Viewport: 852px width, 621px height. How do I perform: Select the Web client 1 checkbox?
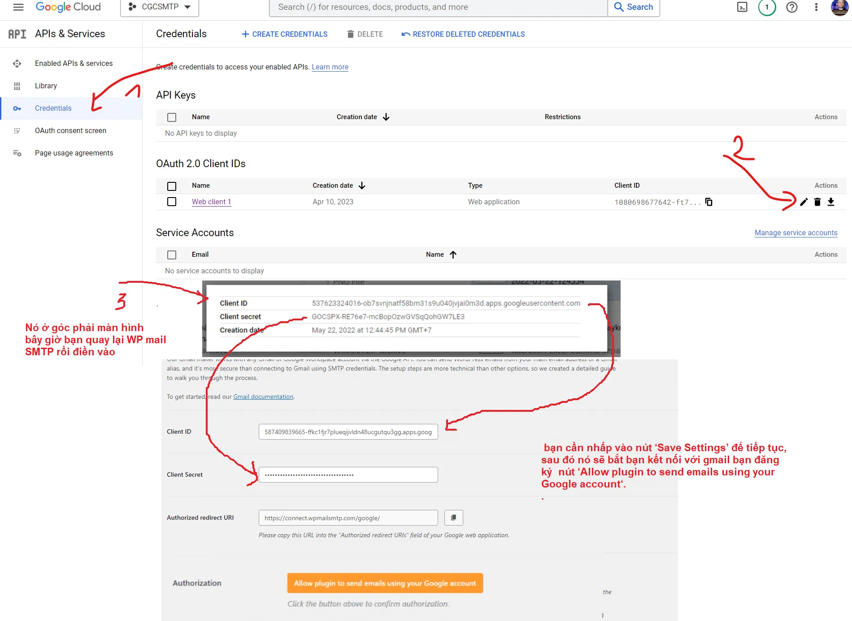point(172,202)
